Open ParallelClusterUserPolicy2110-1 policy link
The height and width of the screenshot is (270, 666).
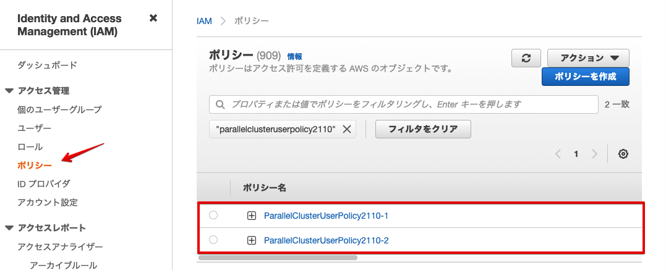[x=327, y=216]
